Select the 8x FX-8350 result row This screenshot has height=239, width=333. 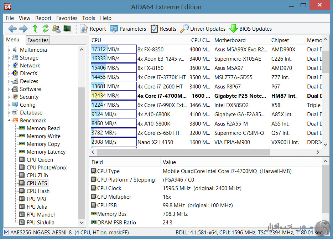pyautogui.click(x=206, y=49)
